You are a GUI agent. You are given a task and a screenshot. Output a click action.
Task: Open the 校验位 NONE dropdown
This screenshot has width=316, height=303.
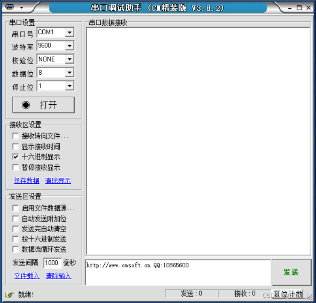click(70, 59)
